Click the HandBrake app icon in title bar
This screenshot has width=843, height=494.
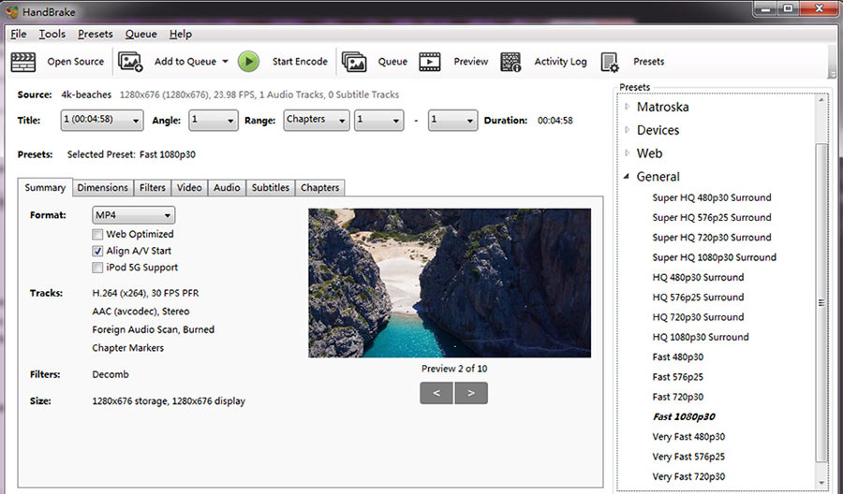[11, 11]
